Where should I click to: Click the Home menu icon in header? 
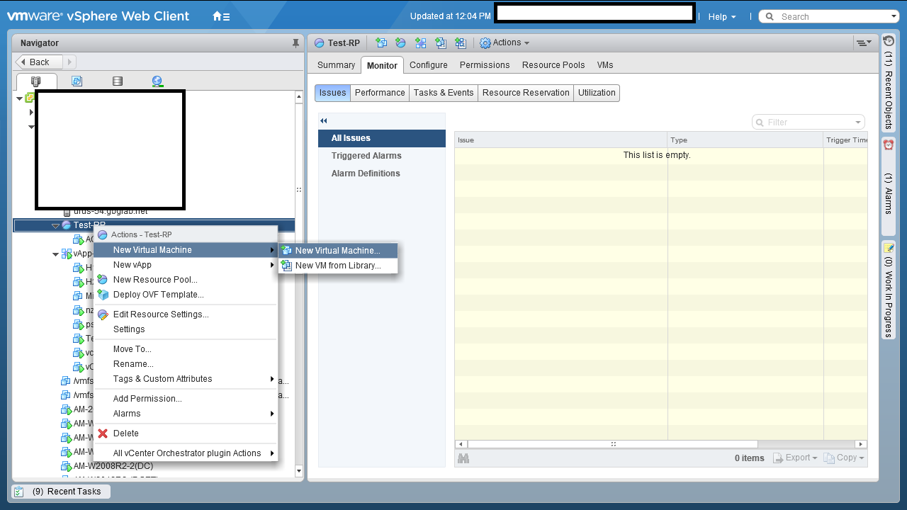[220, 16]
